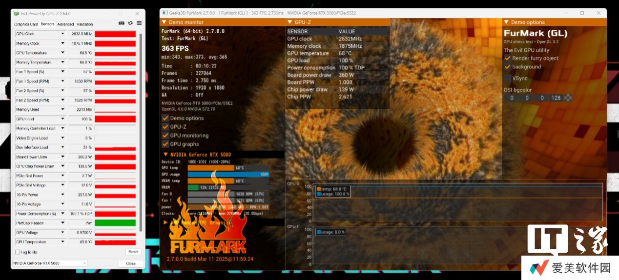Open the PCIe Slot Voltage dropdown

tap(62, 185)
